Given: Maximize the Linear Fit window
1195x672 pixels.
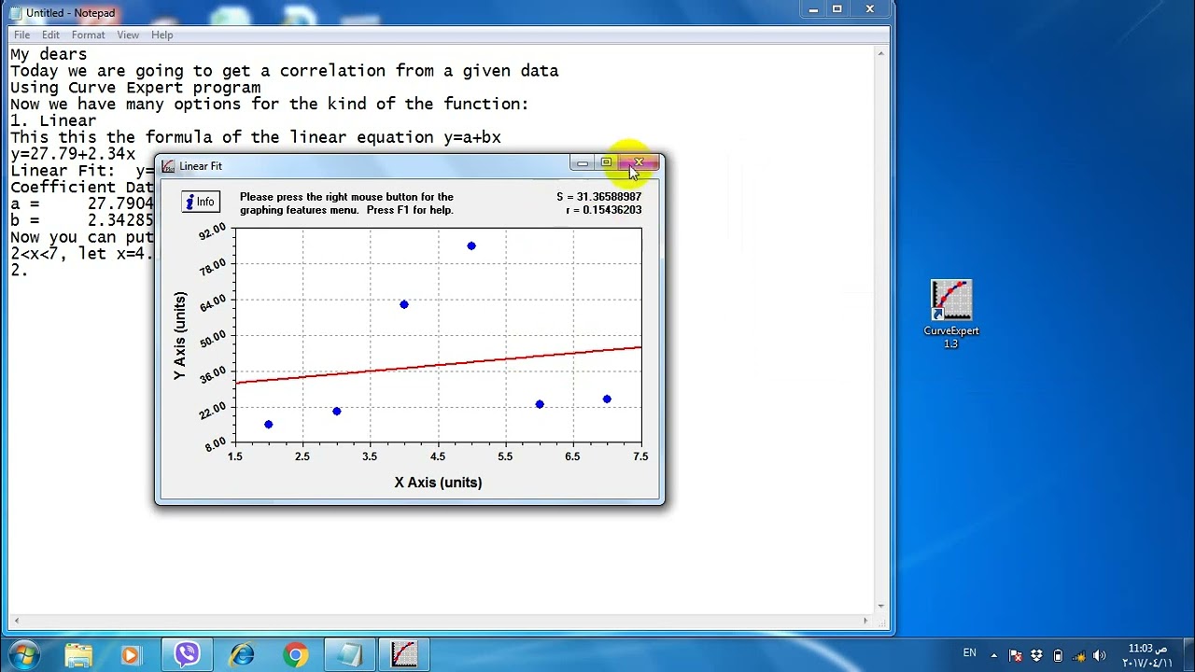Looking at the screenshot, I should point(606,163).
